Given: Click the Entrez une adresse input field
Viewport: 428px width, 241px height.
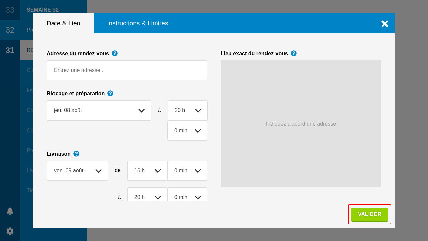Looking at the screenshot, I should (127, 70).
